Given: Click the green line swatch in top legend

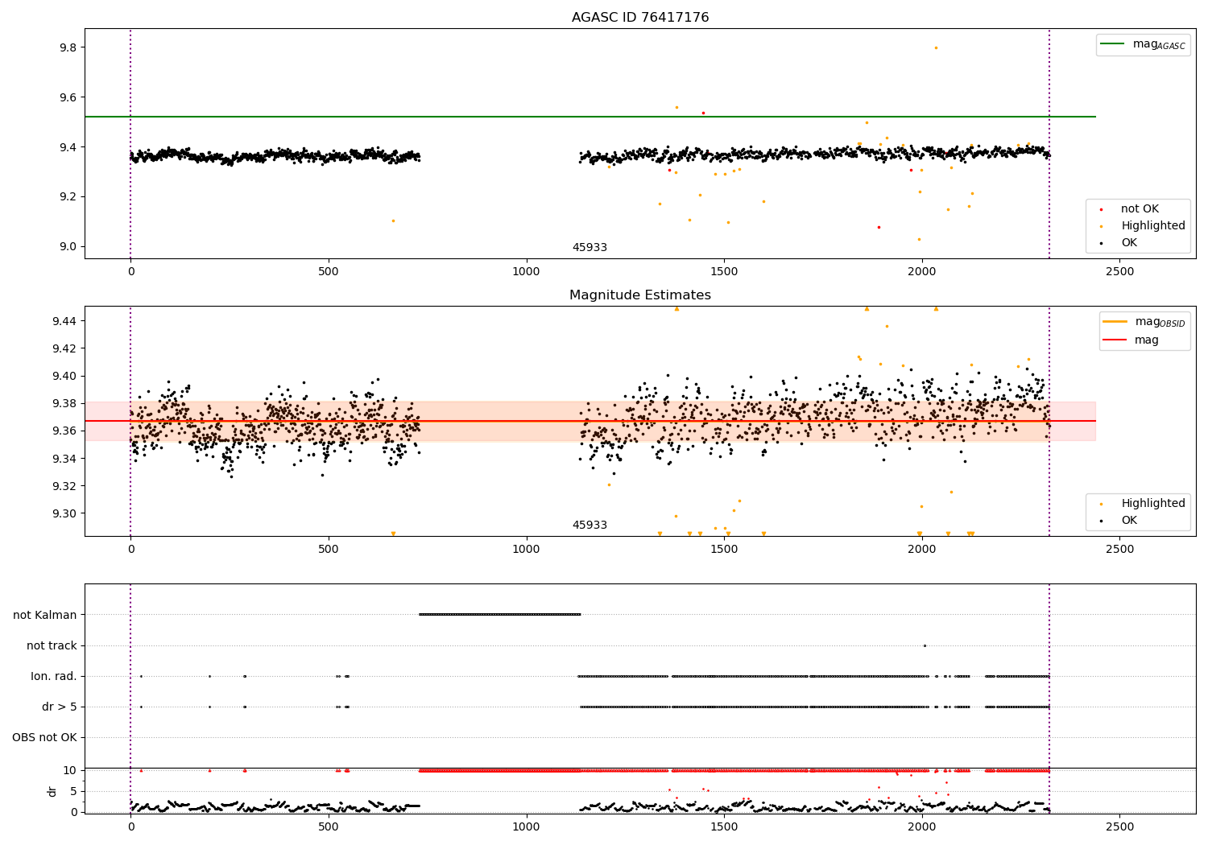Looking at the screenshot, I should point(1112,44).
